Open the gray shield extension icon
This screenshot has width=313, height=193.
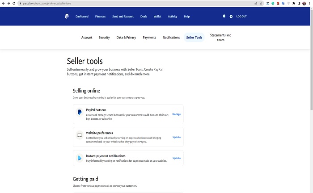click(288, 4)
